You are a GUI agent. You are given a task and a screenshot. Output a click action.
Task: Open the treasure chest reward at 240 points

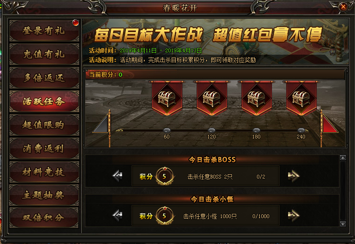(x=301, y=98)
